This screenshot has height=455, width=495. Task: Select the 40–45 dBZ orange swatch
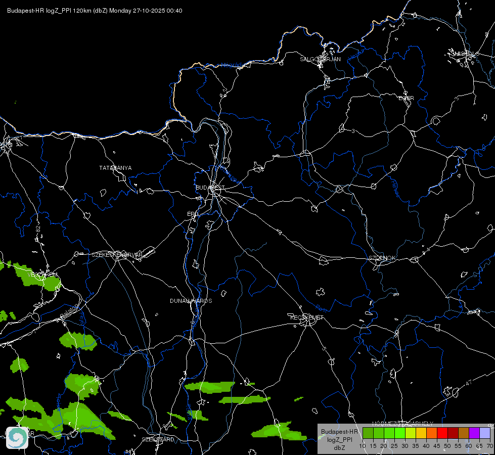point(432,433)
